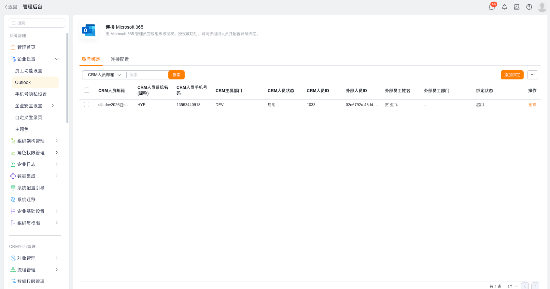Click the 角色权限管理 icon
Image resolution: width=550 pixels, height=289 pixels.
pos(13,153)
